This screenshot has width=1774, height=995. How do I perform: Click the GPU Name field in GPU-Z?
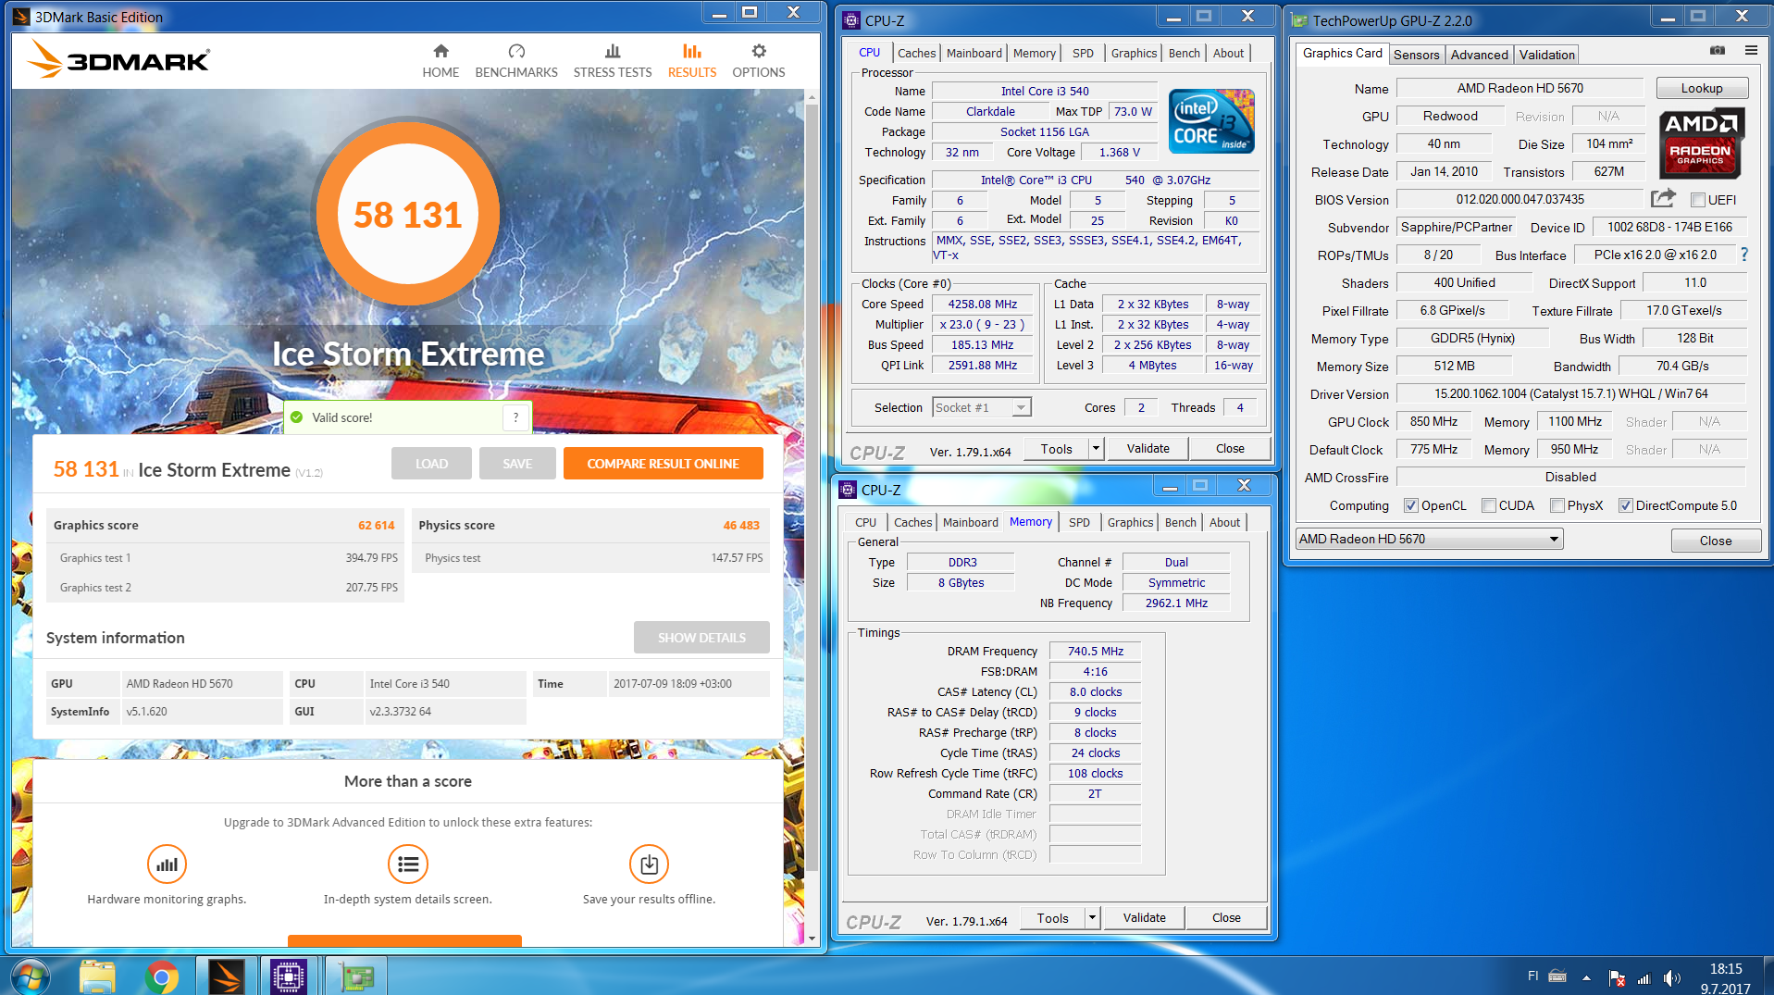coord(1520,89)
